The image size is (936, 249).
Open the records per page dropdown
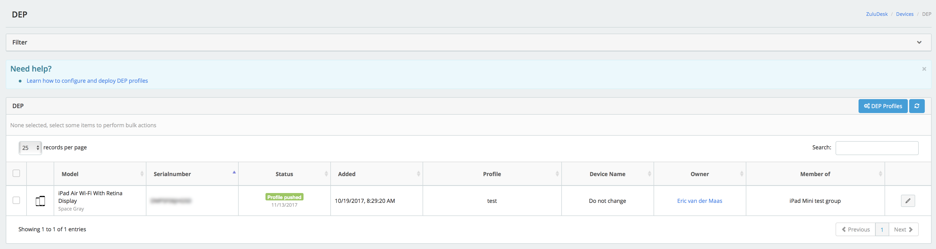tap(30, 147)
